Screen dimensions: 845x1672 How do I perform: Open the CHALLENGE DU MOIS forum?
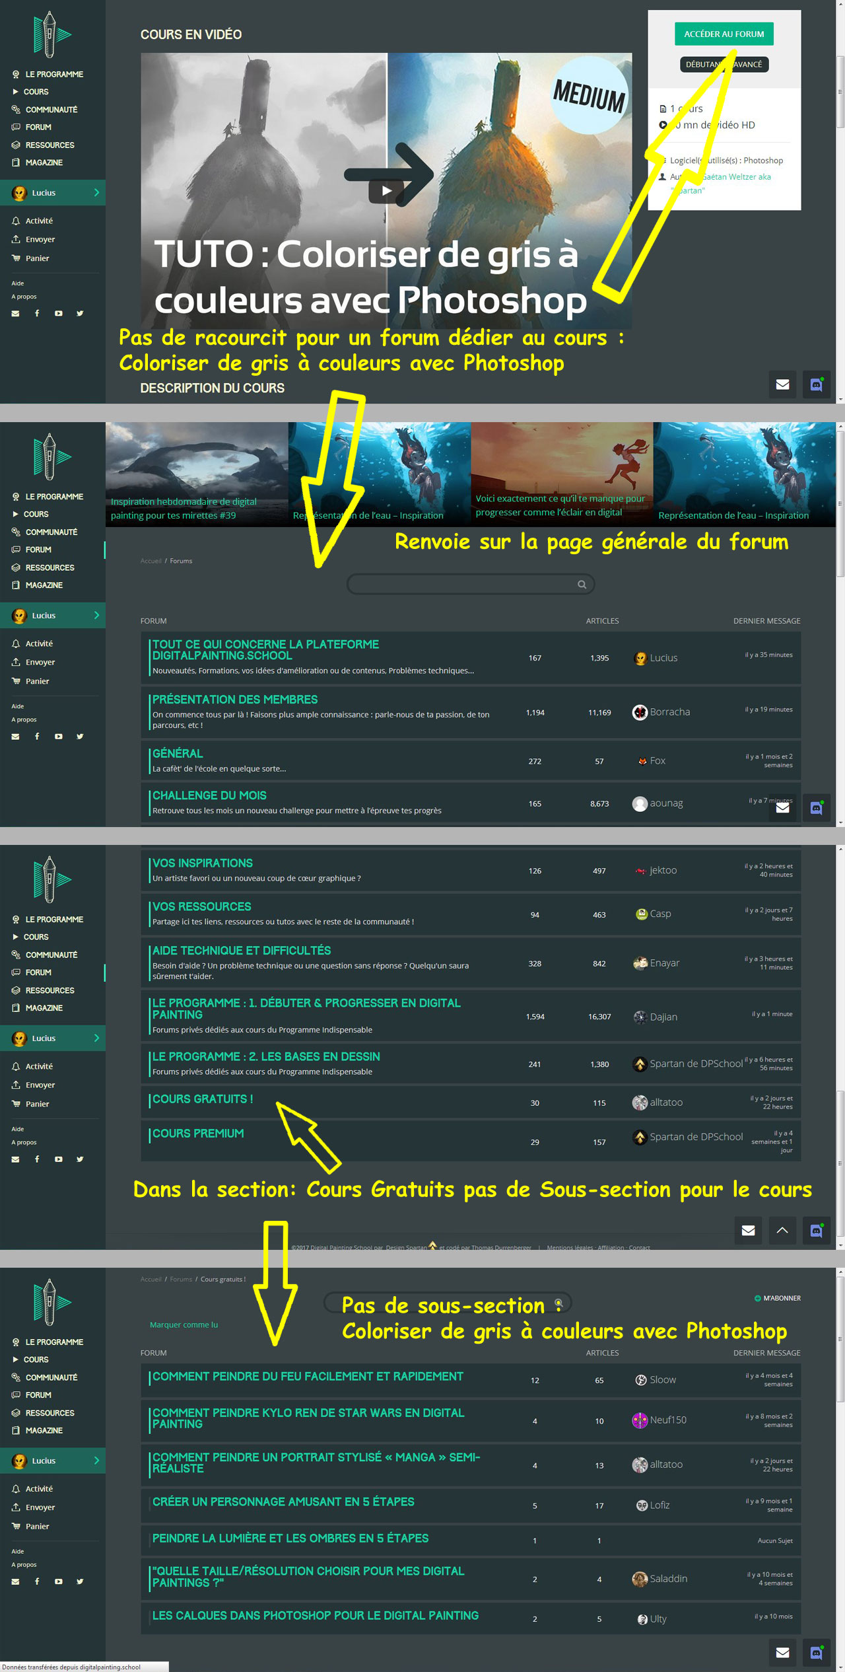[209, 795]
